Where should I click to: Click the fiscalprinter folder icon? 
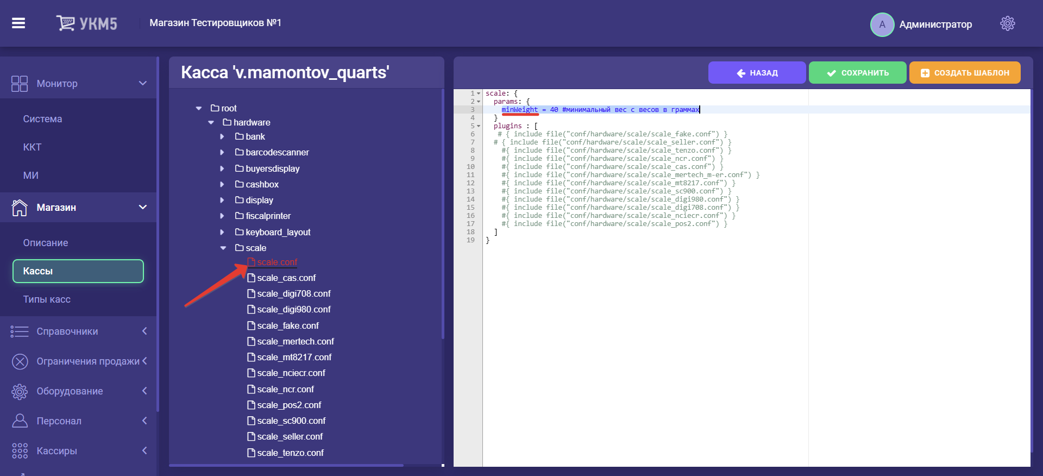point(240,216)
